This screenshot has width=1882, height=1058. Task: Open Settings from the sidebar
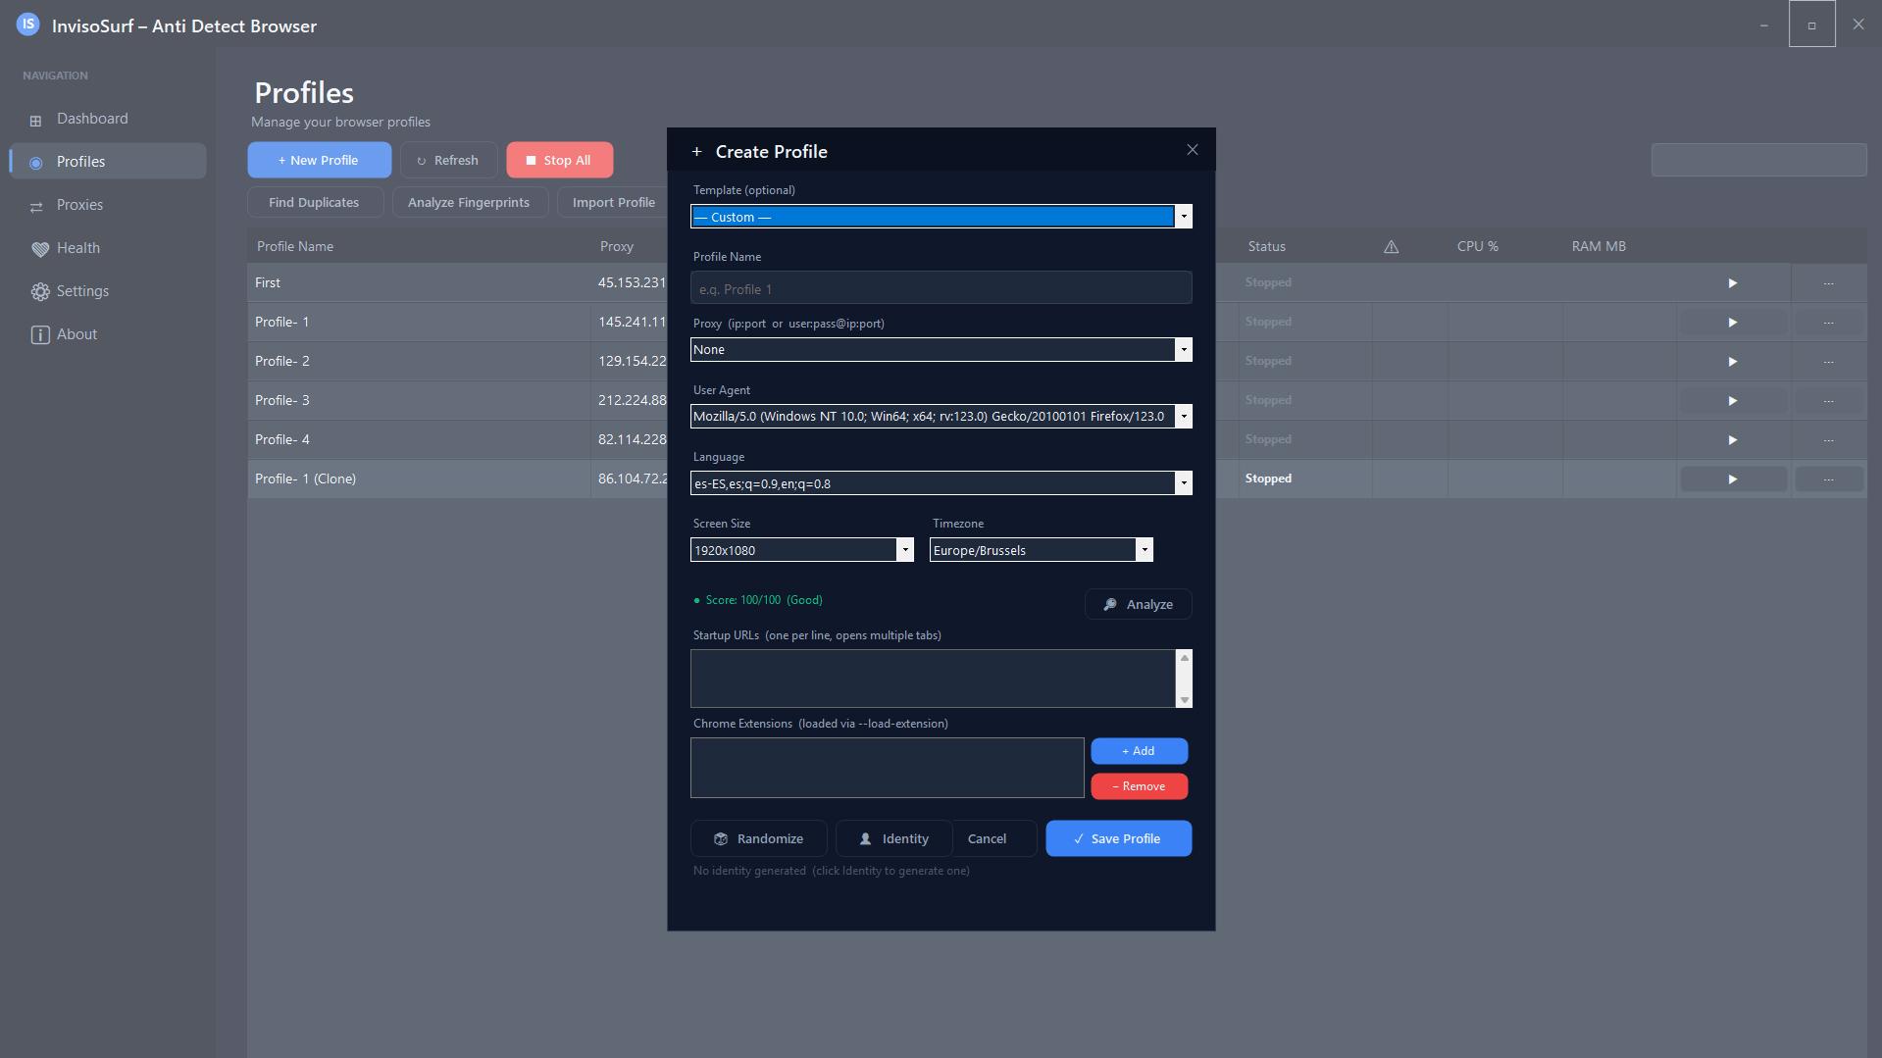108,291
